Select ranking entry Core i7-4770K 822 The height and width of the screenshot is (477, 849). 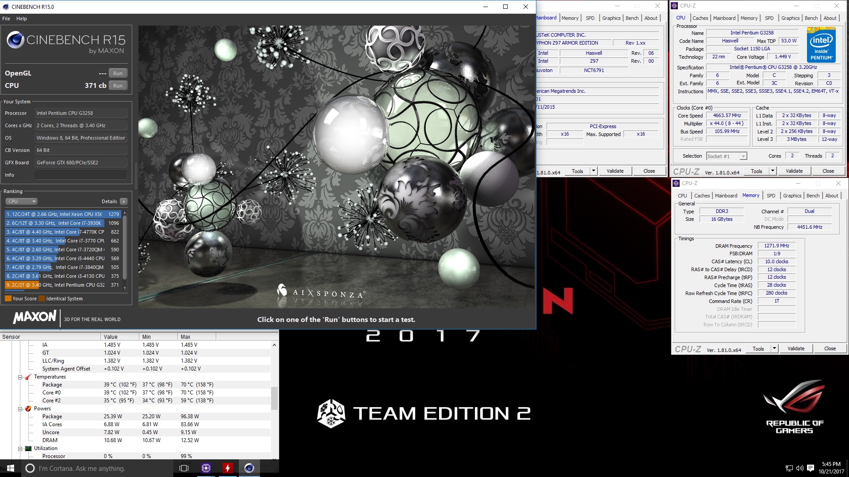(63, 232)
